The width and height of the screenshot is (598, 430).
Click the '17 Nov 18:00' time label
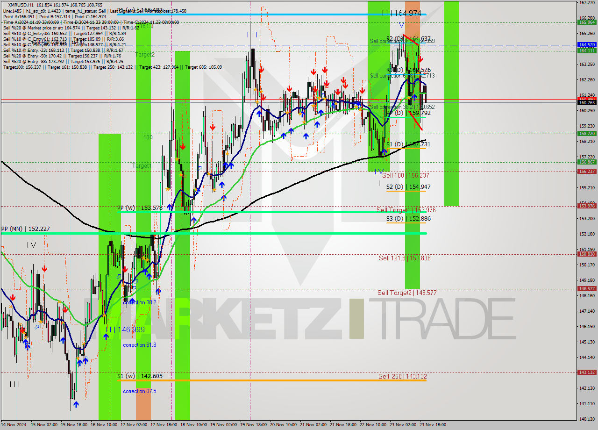coord(164,425)
